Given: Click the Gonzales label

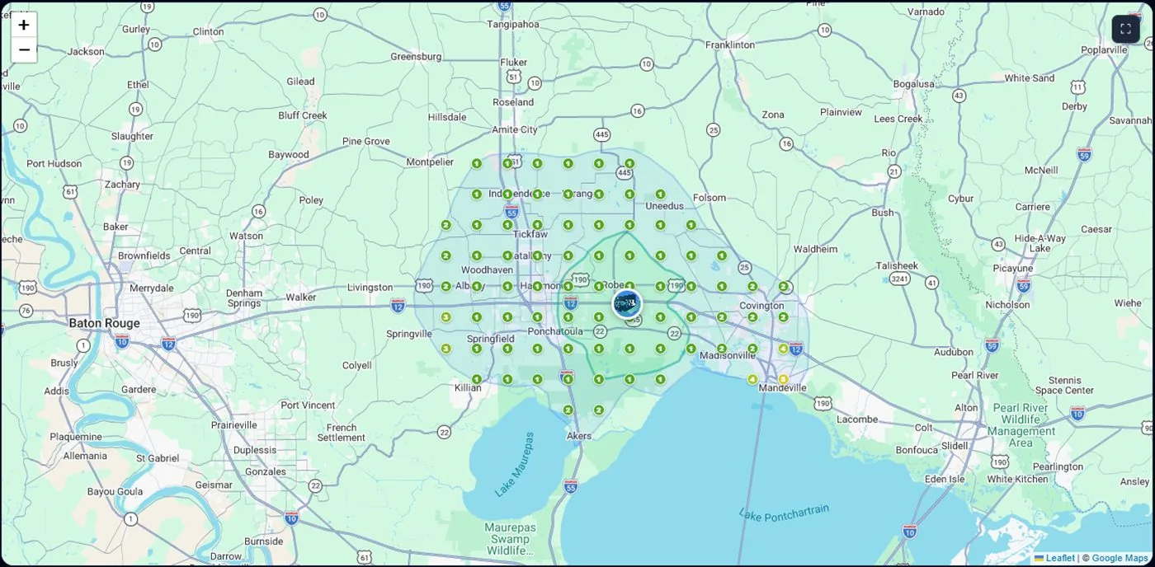Looking at the screenshot, I should coord(266,472).
